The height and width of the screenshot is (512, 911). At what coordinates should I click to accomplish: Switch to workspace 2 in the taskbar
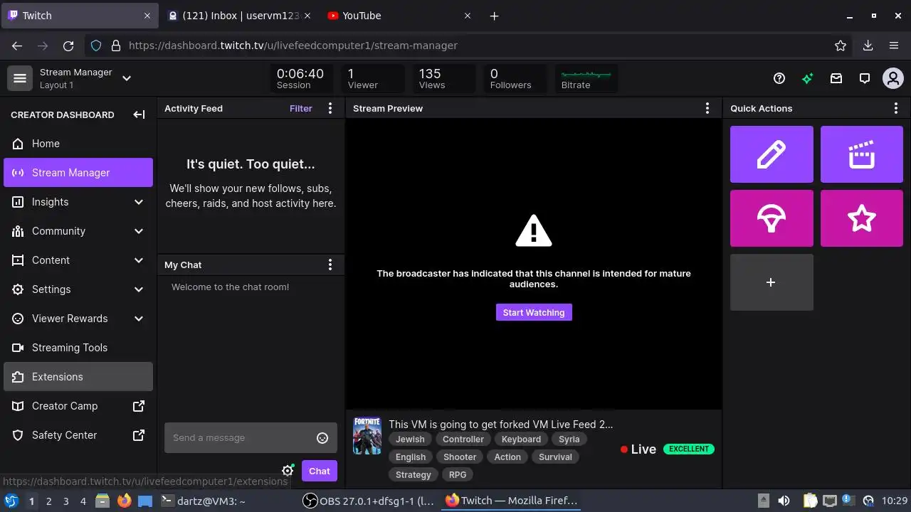click(48, 501)
